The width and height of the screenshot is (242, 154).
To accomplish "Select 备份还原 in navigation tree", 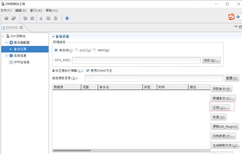I will tap(25, 49).
